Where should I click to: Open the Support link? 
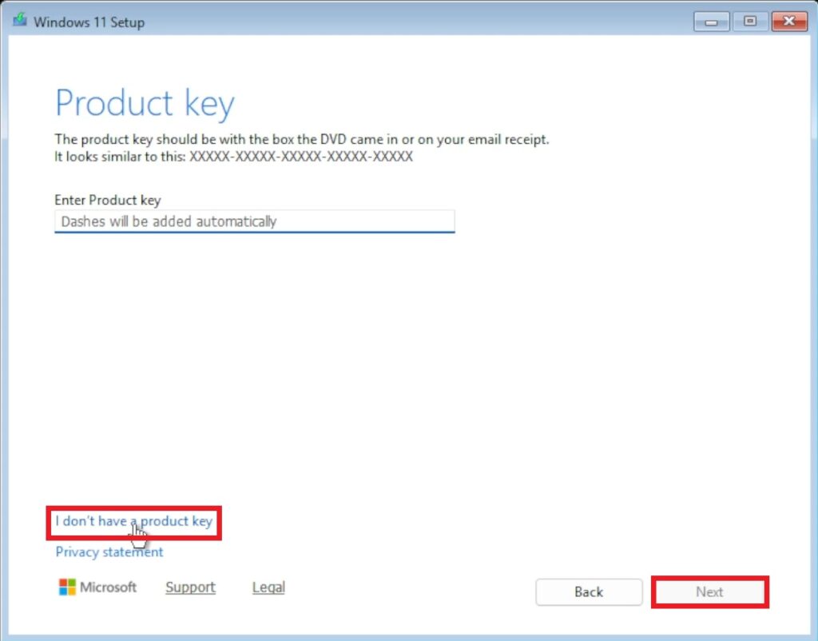tap(190, 587)
